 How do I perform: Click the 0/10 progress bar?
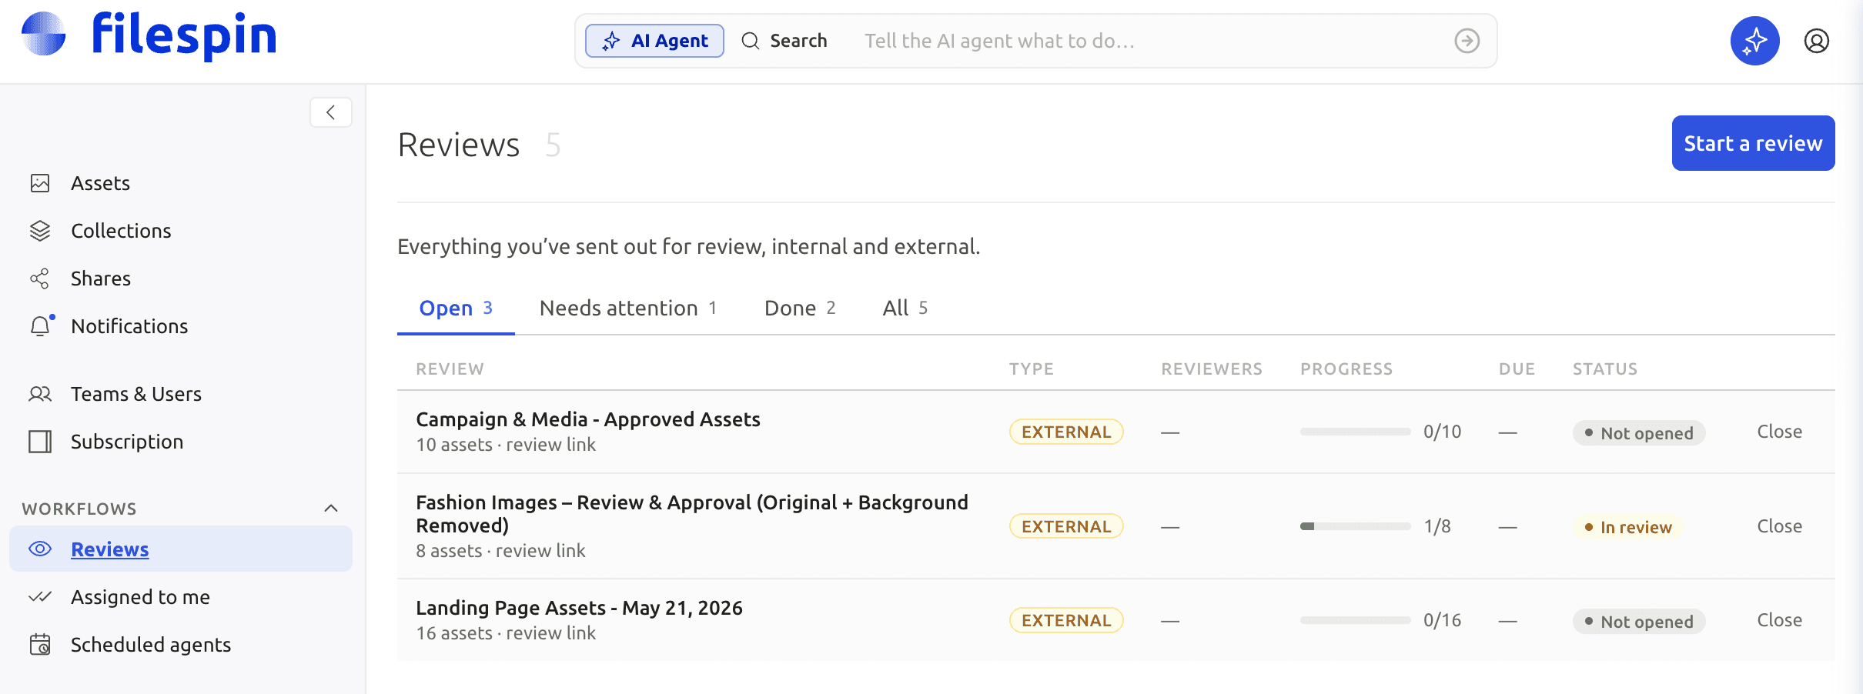[1355, 432]
